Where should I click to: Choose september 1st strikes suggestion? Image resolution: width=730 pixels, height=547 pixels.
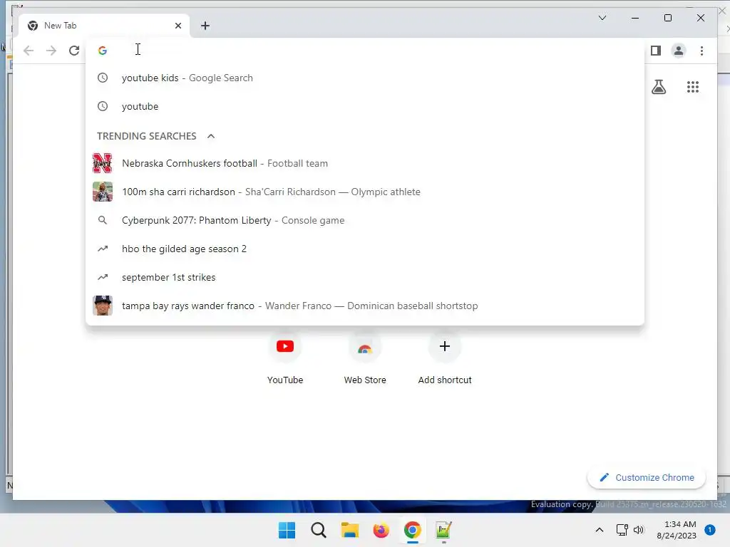tap(365, 277)
